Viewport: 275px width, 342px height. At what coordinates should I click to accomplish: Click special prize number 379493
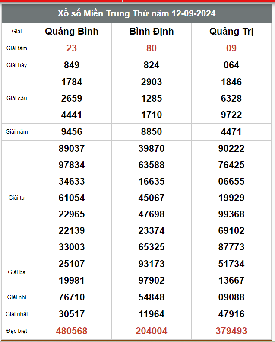coord(231,331)
